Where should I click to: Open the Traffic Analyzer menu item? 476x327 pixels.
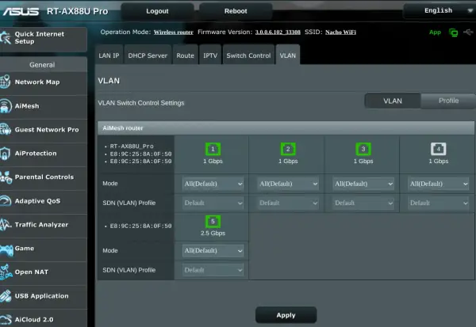click(x=44, y=225)
